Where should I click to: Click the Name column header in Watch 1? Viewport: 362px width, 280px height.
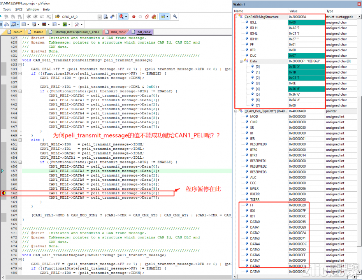tap(260, 11)
